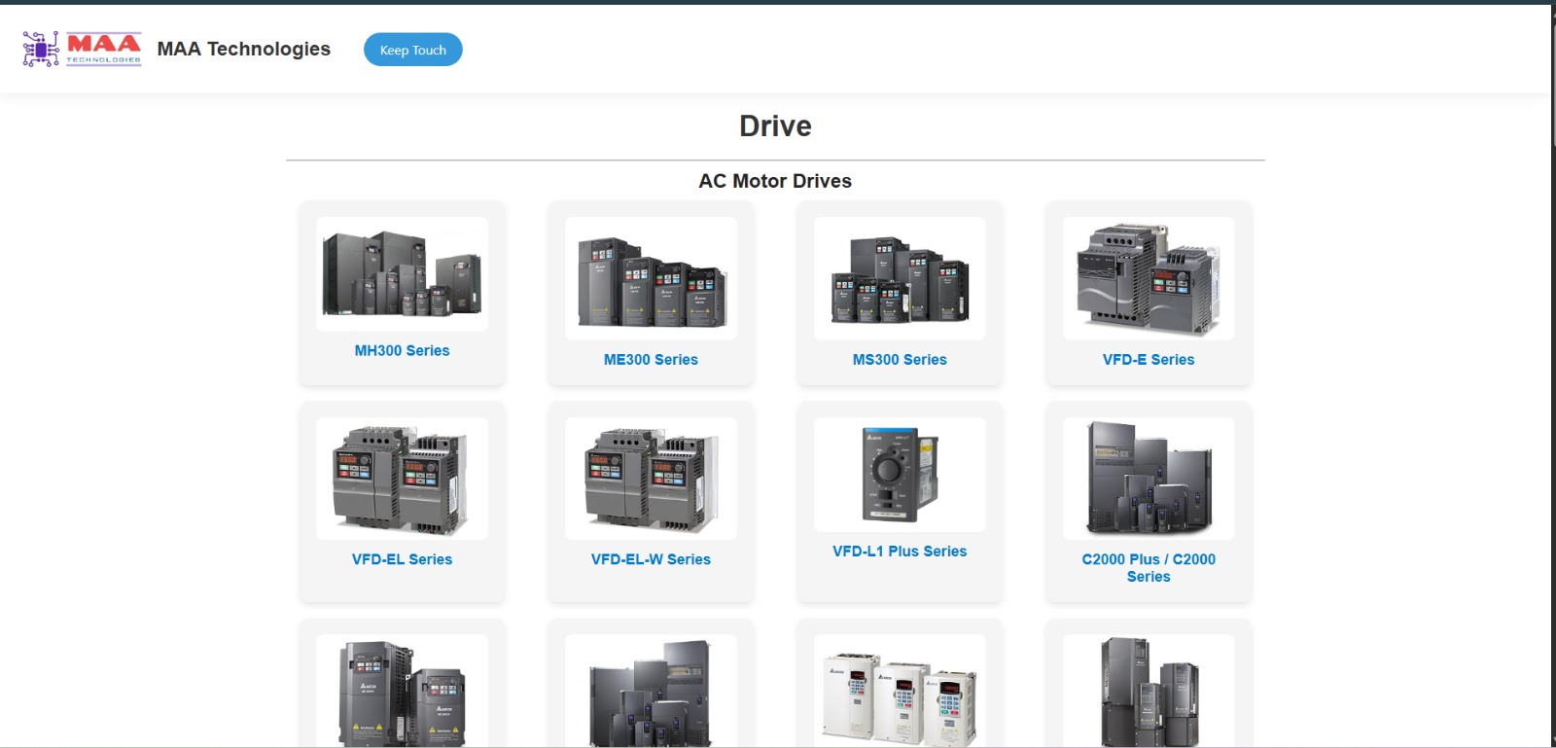The width and height of the screenshot is (1556, 748).
Task: Open the ME300 Series product image
Action: [x=651, y=278]
